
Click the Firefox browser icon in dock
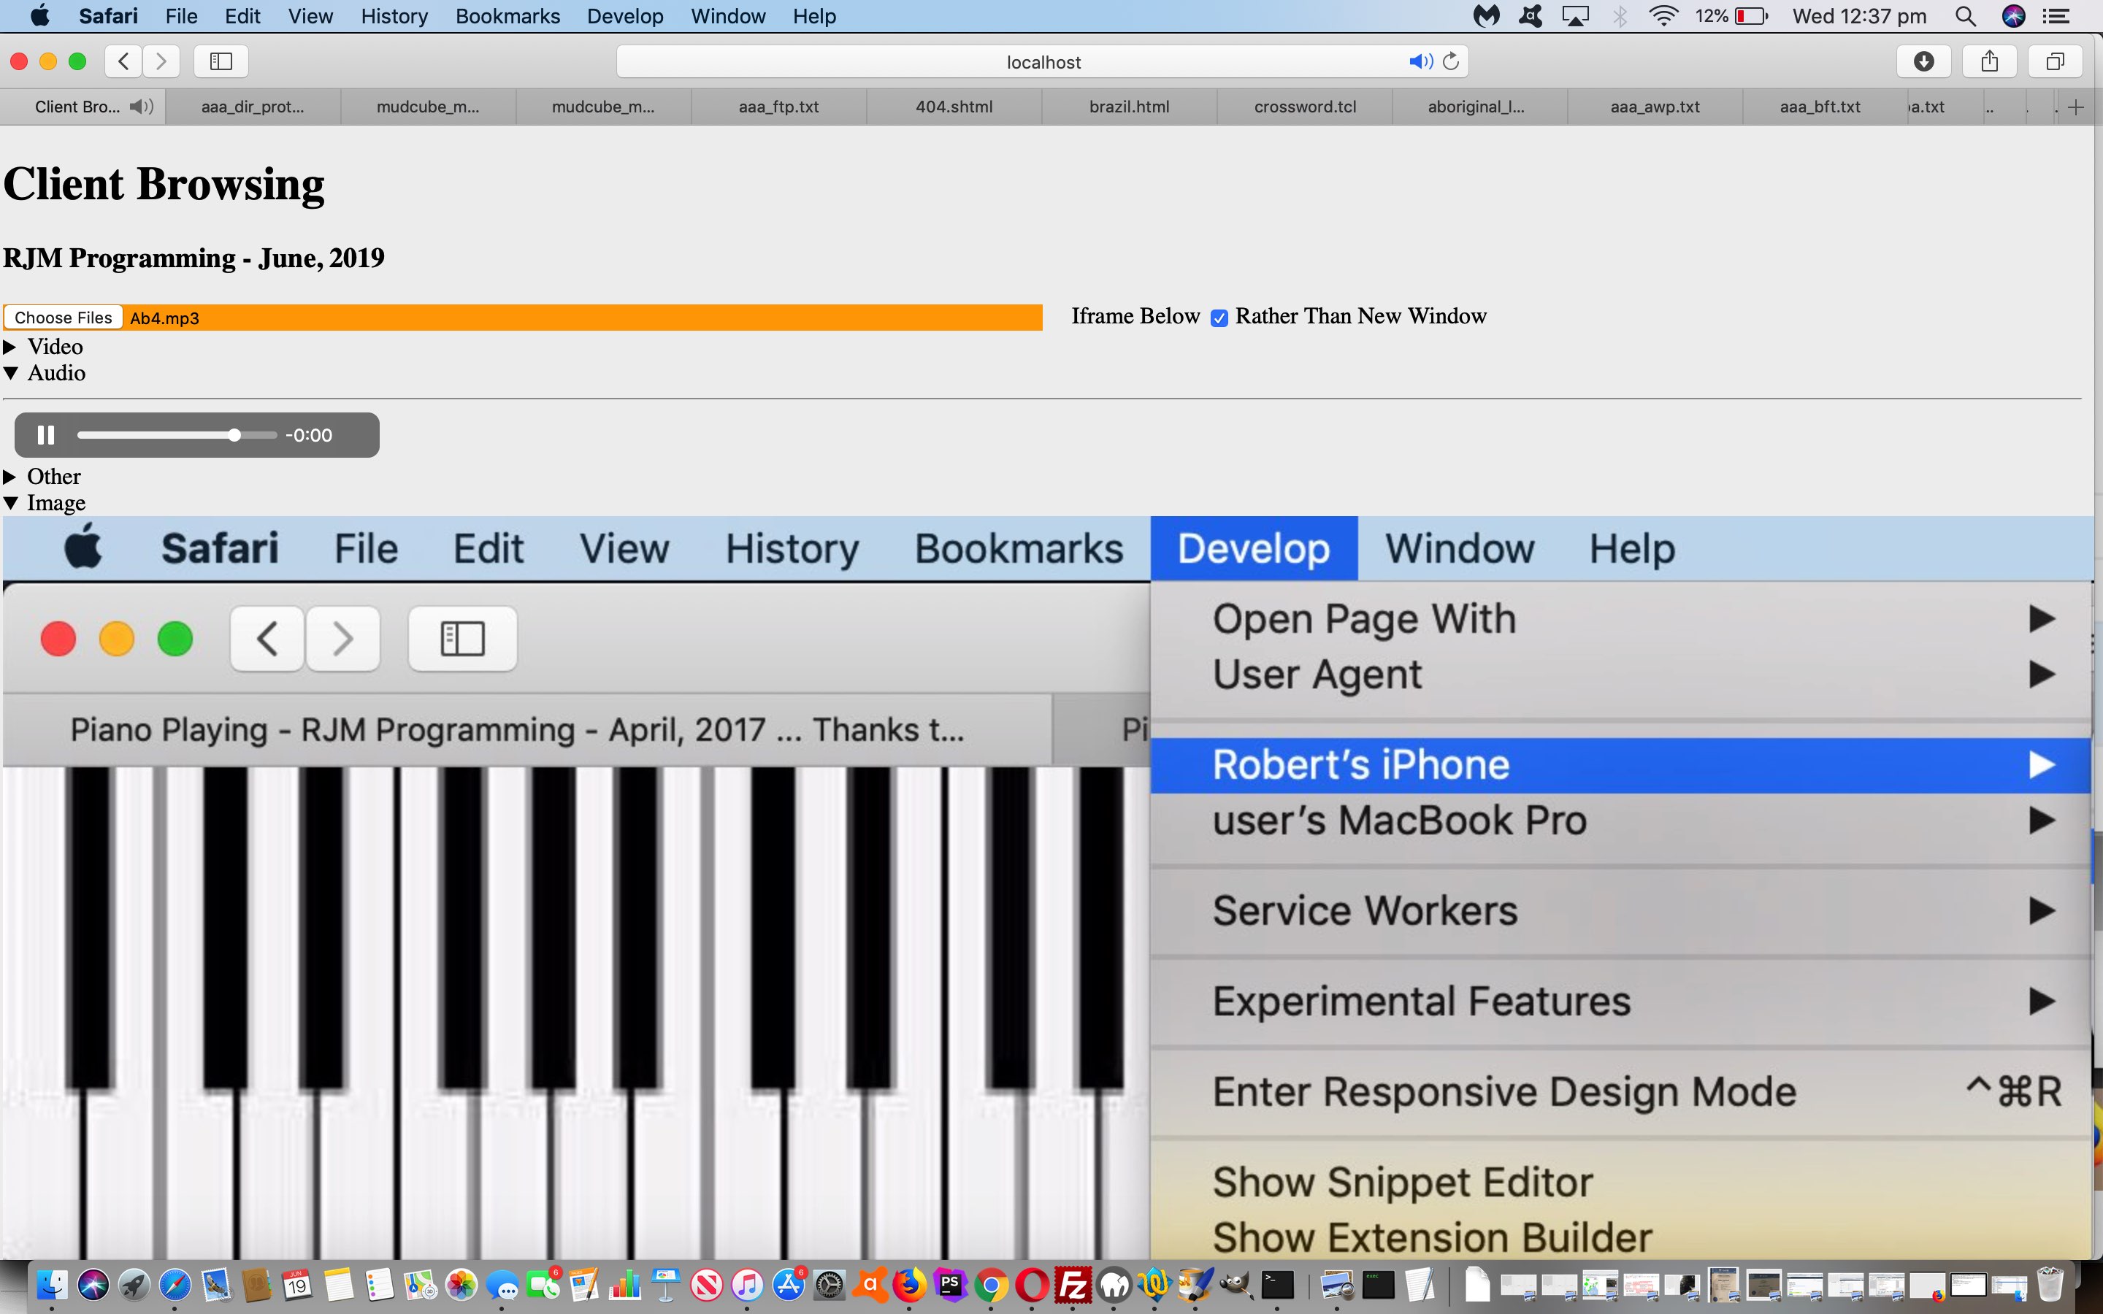click(910, 1286)
